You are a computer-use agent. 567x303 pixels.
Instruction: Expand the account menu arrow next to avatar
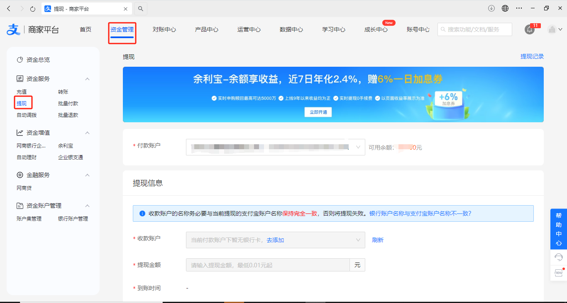pyautogui.click(x=560, y=29)
